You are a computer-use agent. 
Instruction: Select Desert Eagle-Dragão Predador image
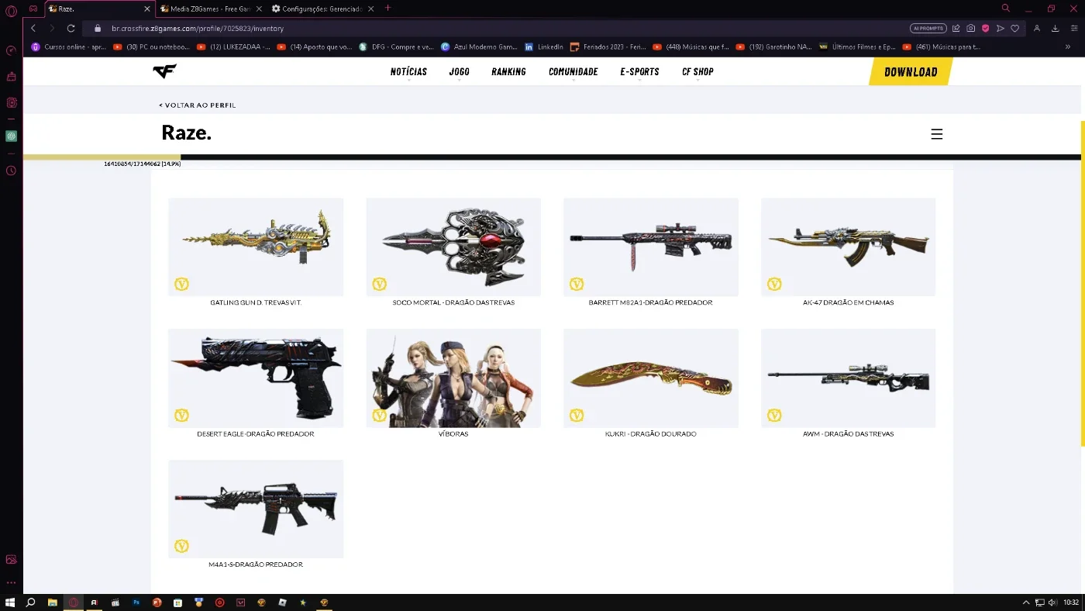tap(256, 378)
